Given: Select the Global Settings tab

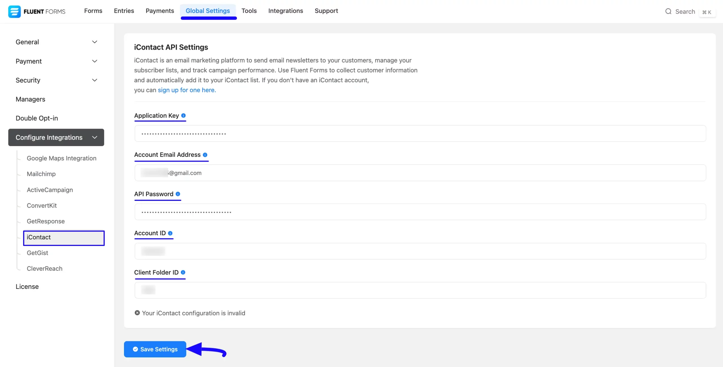Looking at the screenshot, I should point(208,11).
